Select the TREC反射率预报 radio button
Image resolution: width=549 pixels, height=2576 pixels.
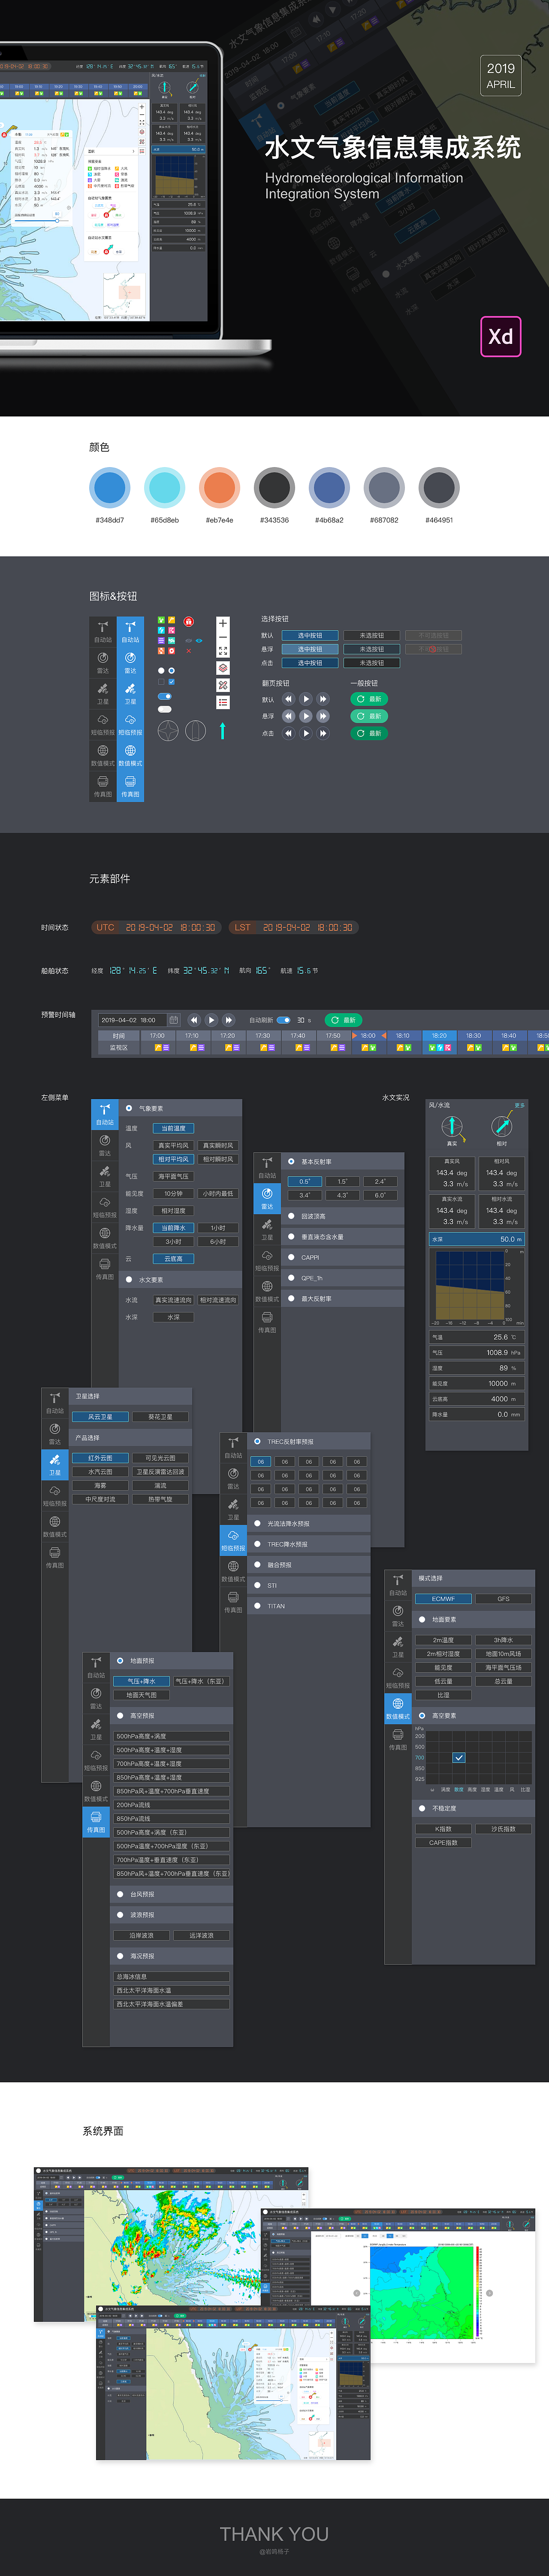pyautogui.click(x=257, y=1441)
